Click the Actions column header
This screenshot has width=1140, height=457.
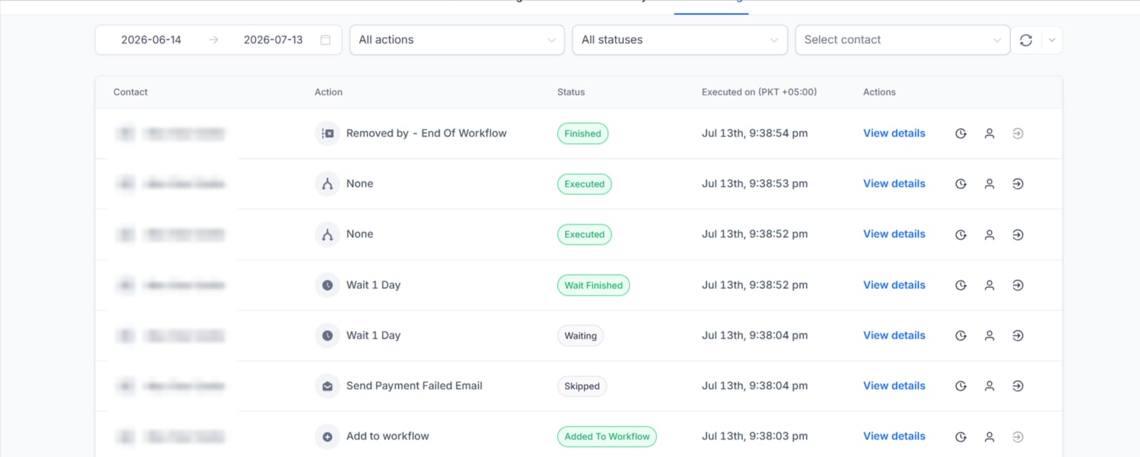(879, 92)
